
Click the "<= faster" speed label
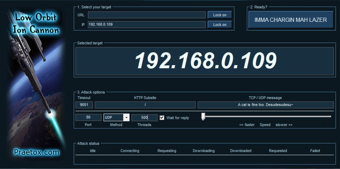[247, 125]
